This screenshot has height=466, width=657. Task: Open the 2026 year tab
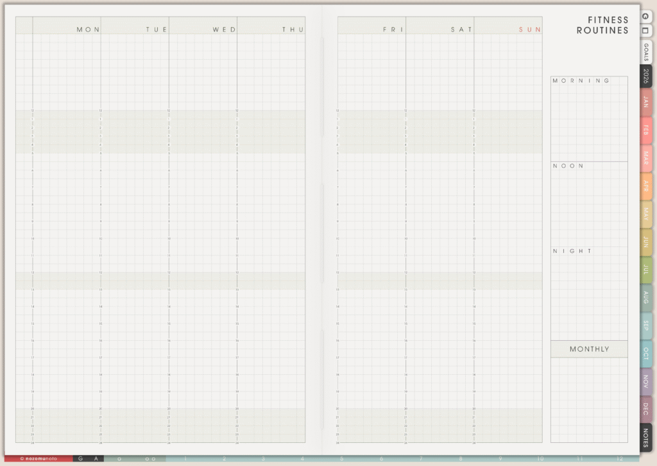[646, 76]
